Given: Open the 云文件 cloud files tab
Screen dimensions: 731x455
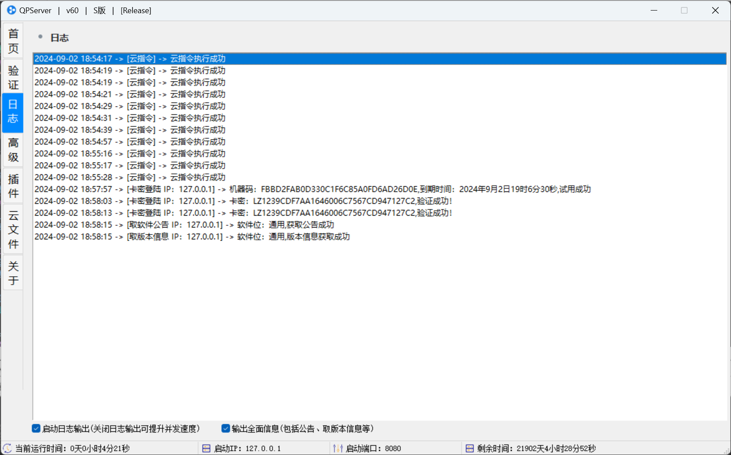Looking at the screenshot, I should click(13, 229).
